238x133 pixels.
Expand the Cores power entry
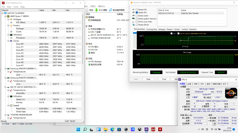(11, 32)
